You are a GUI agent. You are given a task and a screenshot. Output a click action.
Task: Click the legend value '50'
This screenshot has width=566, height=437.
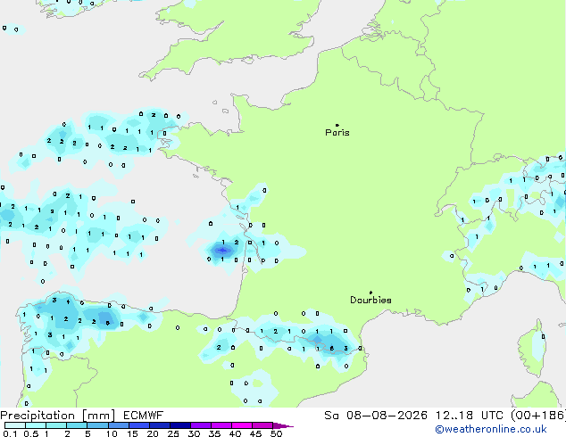(276, 433)
